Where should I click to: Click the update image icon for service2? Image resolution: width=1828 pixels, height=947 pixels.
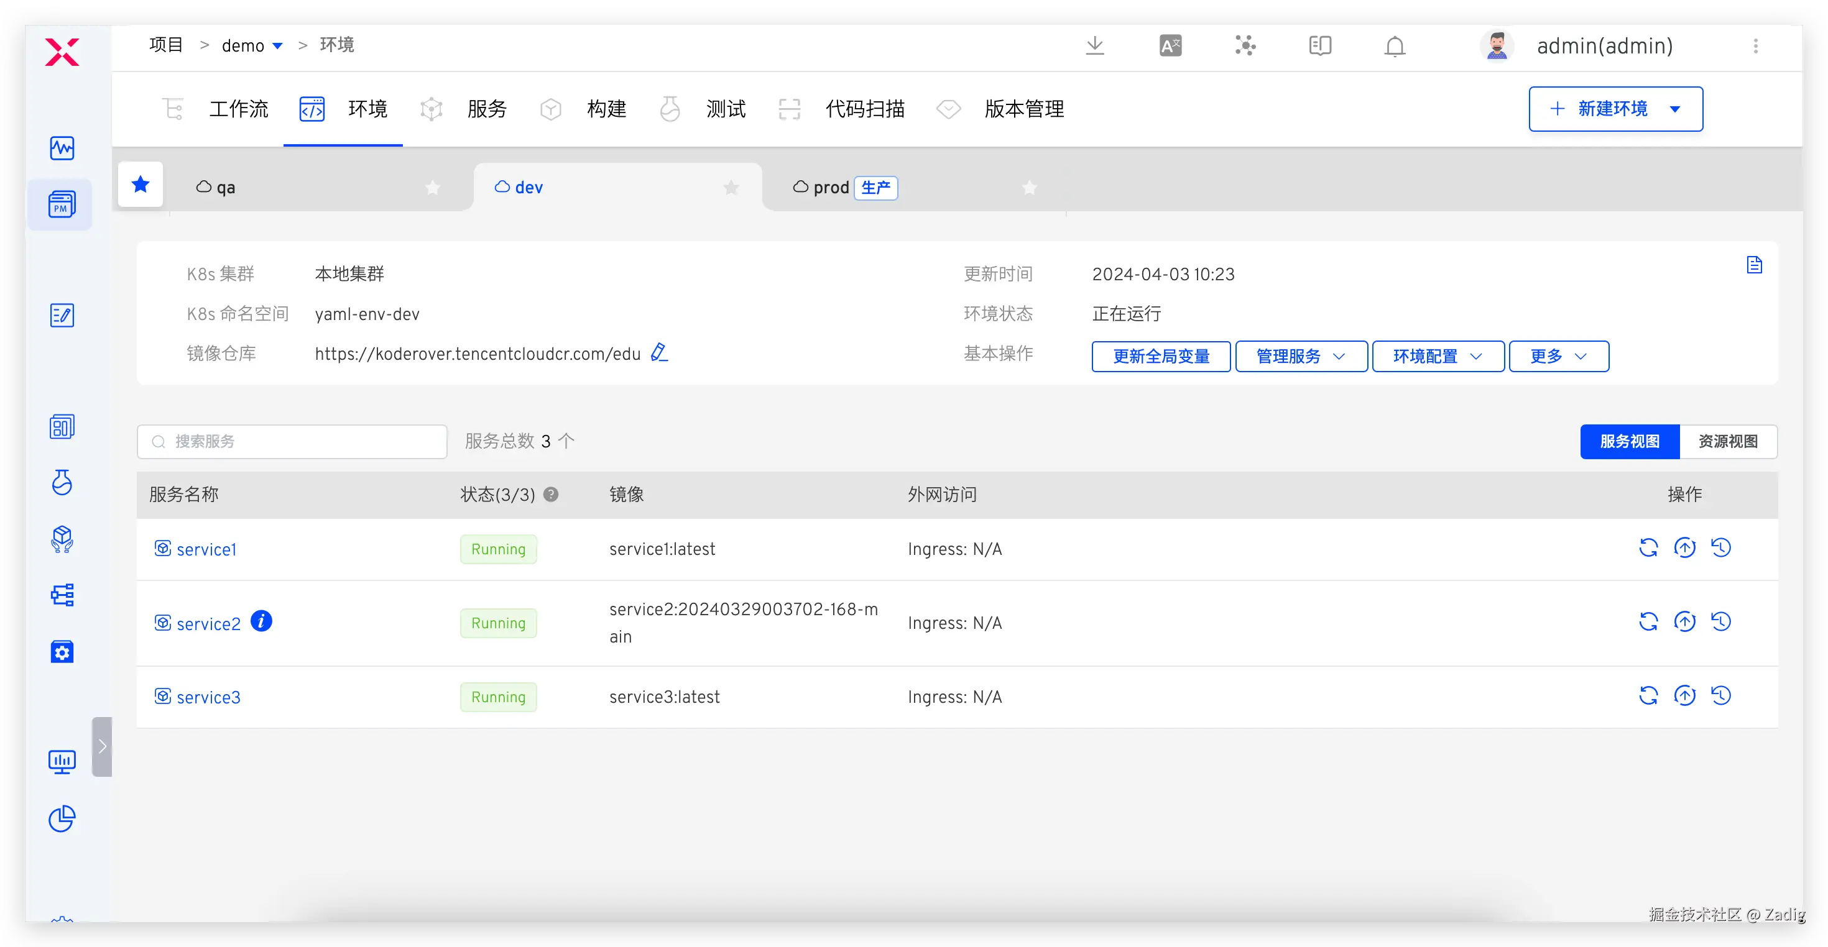click(1684, 622)
